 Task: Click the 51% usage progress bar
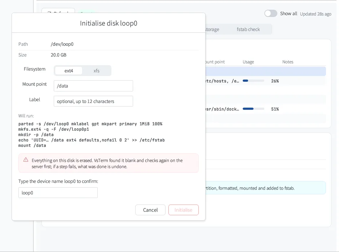(253, 109)
